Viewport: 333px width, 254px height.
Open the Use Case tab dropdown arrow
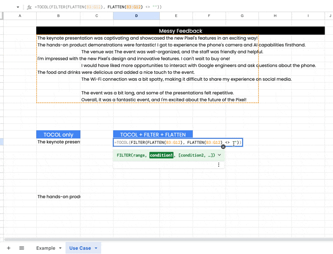[x=96, y=248]
